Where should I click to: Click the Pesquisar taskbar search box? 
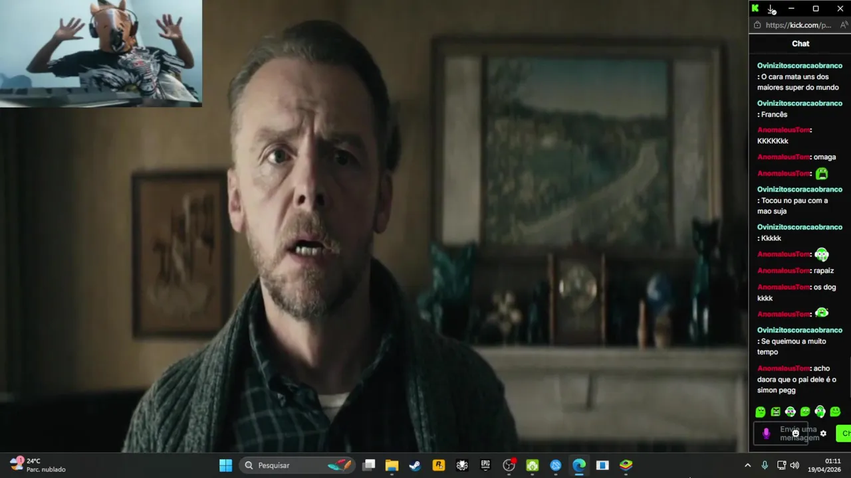tap(297, 465)
